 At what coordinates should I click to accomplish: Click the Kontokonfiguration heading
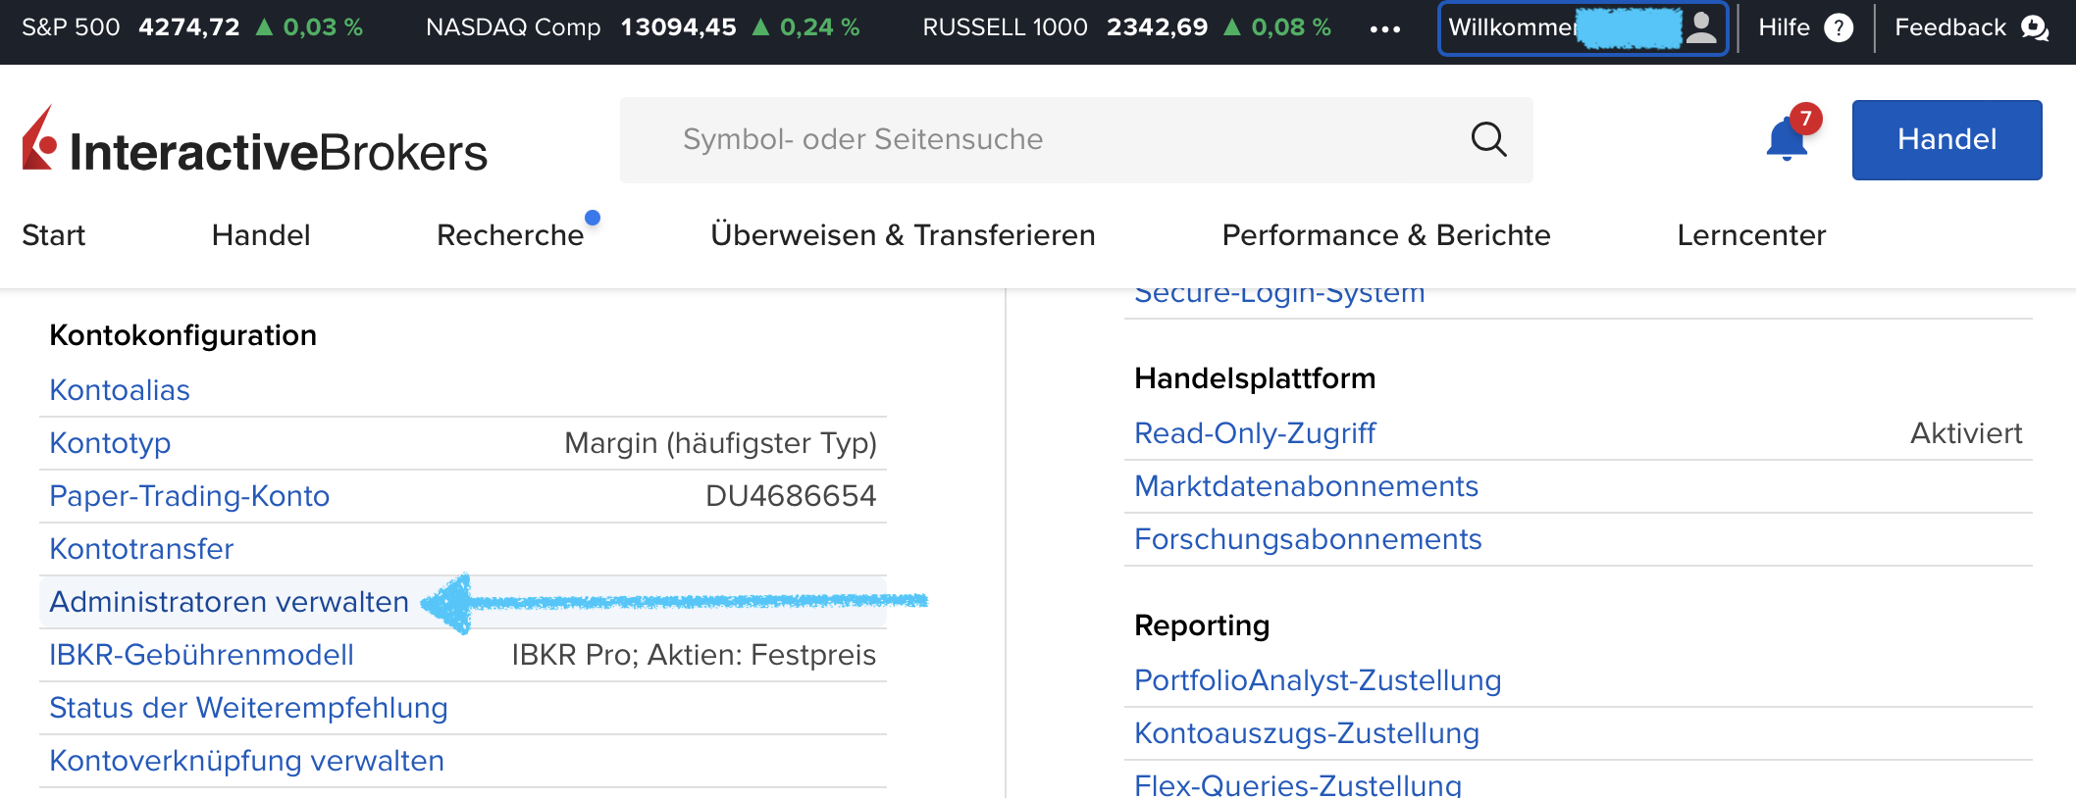(x=182, y=335)
